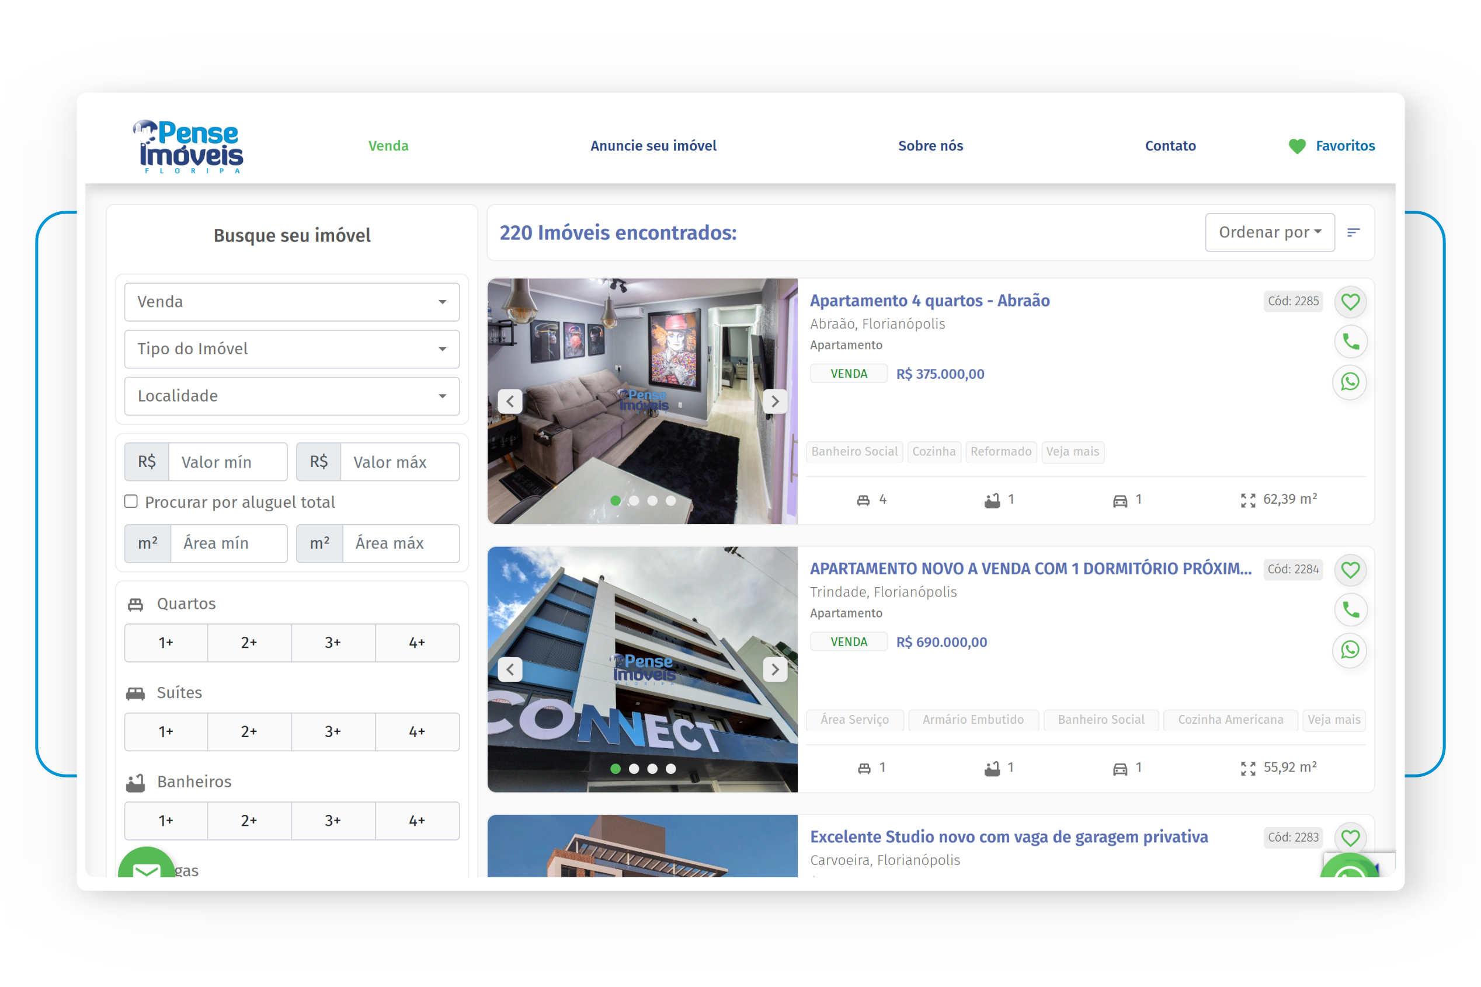The image size is (1481, 987).
Task: Open Excelente Studio novo listing title
Action: (x=1009, y=836)
